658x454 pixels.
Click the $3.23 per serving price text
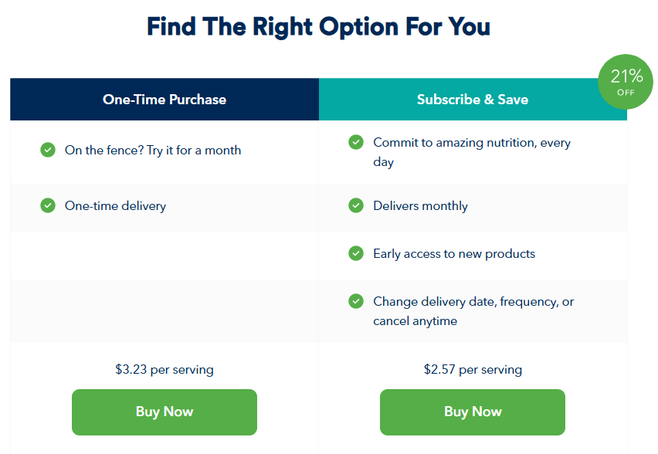coord(164,370)
